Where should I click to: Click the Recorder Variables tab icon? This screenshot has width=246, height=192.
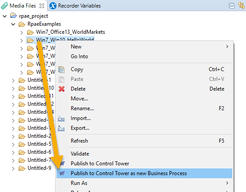tap(53, 6)
